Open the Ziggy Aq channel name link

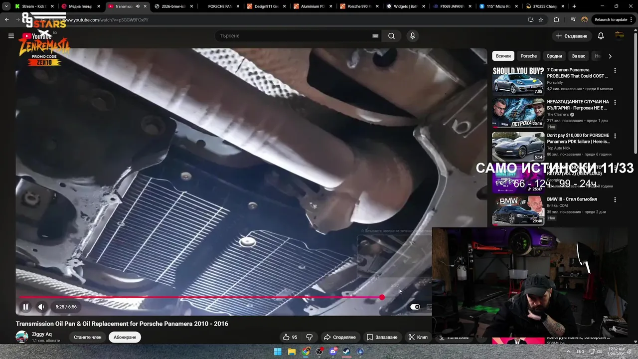(42, 334)
